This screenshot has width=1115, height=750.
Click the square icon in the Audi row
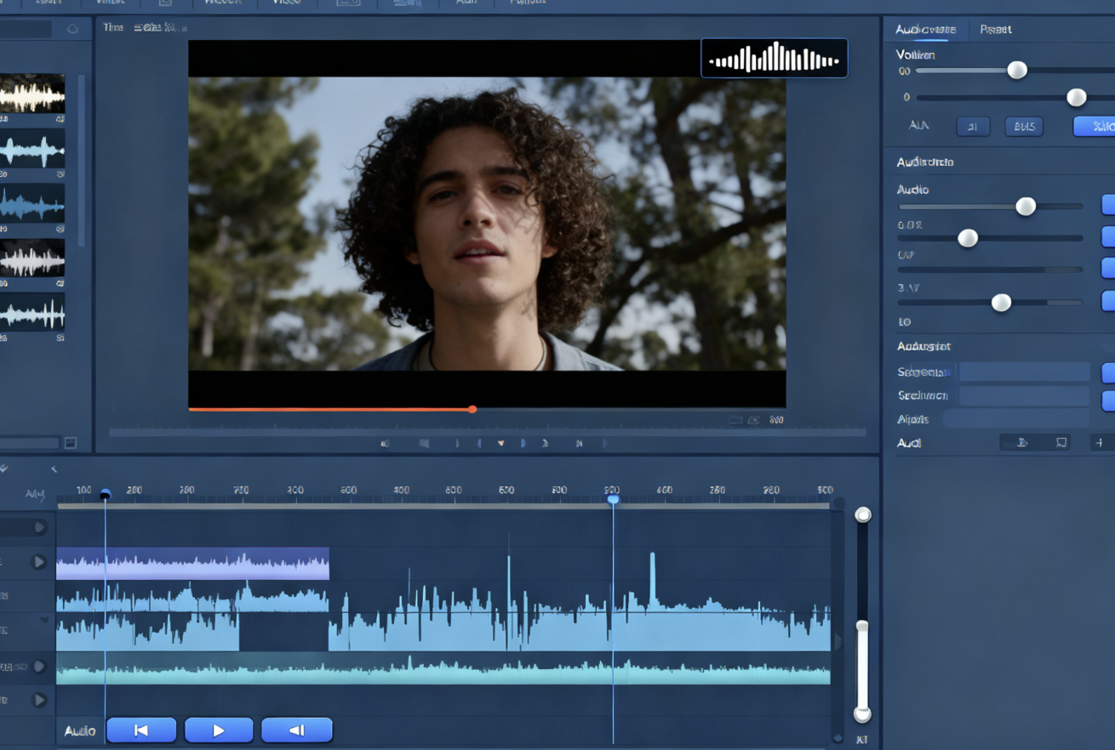[1061, 442]
